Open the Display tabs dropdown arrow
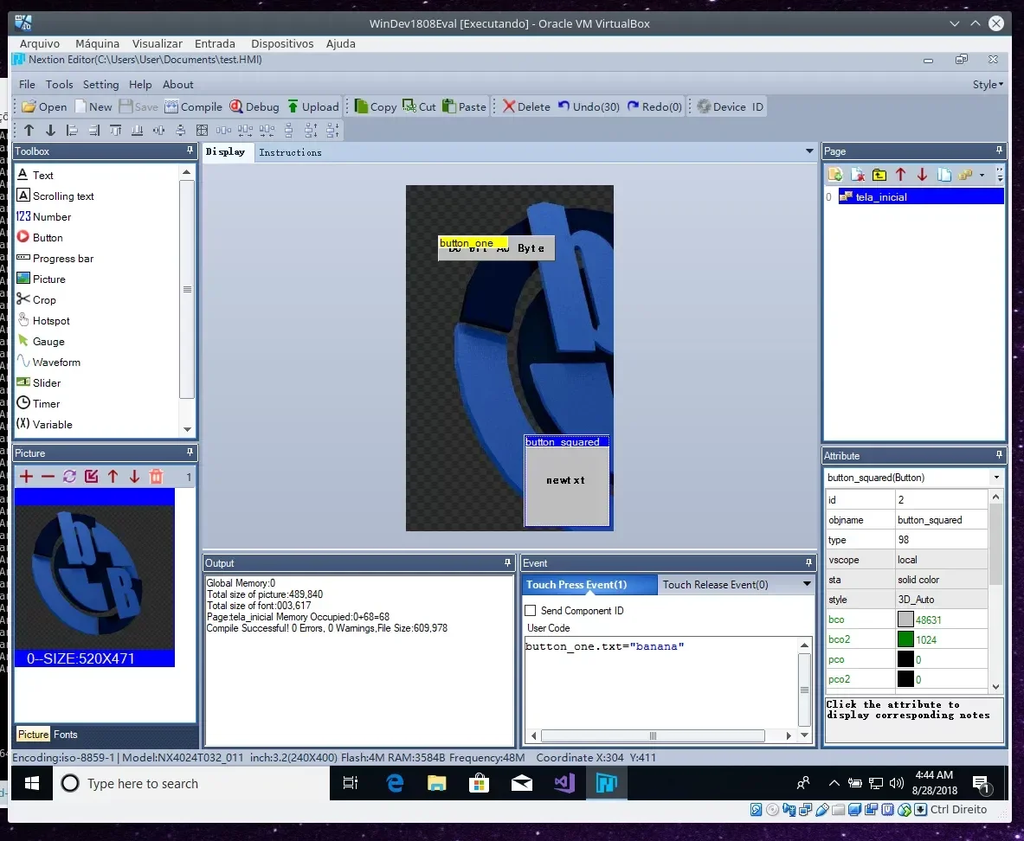Image resolution: width=1024 pixels, height=841 pixels. (x=809, y=151)
